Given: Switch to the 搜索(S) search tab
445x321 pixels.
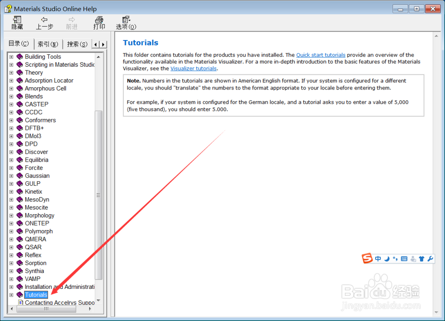Looking at the screenshot, I should (77, 44).
